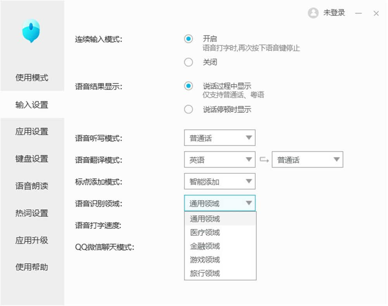This screenshot has width=388, height=306.
Task: Click the 语音翻译模式 label
Action: pyautogui.click(x=99, y=160)
